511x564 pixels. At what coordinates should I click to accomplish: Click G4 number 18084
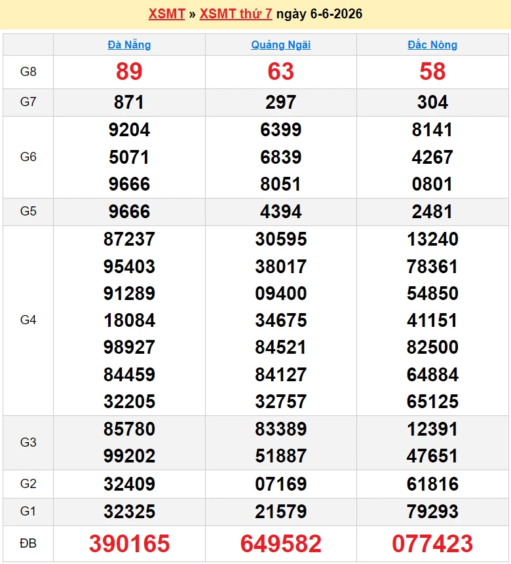click(129, 320)
